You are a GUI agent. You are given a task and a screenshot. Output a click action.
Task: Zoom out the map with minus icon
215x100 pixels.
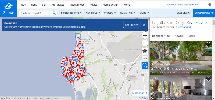145,43
